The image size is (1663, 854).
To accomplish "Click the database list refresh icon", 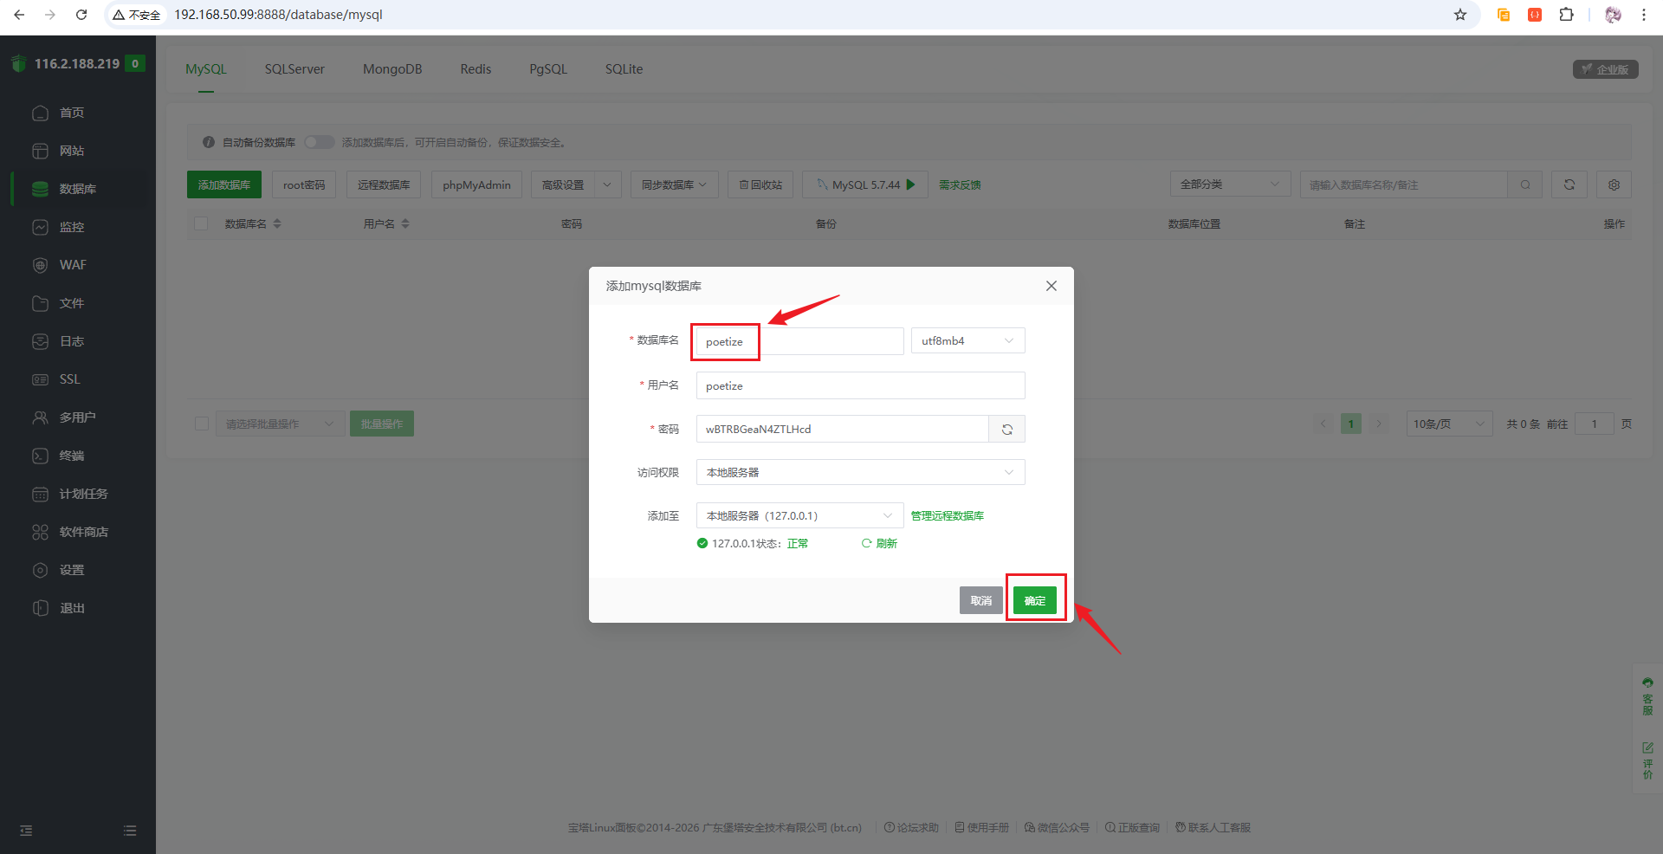I will coord(1569,184).
